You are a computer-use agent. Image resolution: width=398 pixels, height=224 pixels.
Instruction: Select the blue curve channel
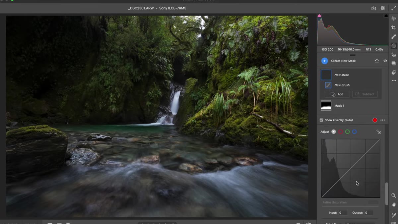point(354,132)
